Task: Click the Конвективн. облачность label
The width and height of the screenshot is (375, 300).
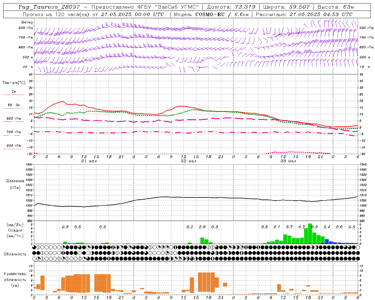Action: [x=15, y=277]
